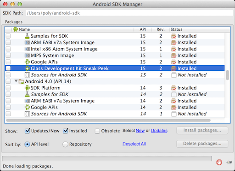The image size is (235, 171).
Task: Click the Not installed status of Sources for Android SDK API 14
Action: tap(192, 114)
